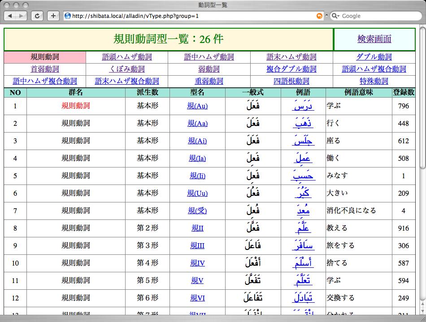Click inside the URL address bar
Viewport: 426px width, 322px height.
tap(179, 16)
